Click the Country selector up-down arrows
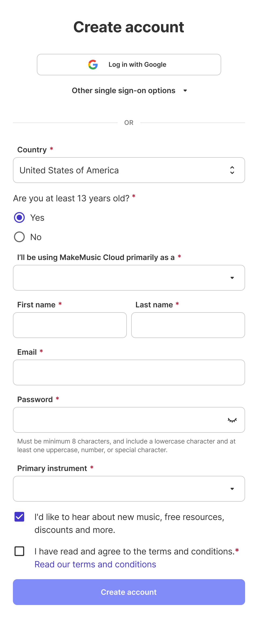This screenshot has width=258, height=640. click(x=232, y=170)
